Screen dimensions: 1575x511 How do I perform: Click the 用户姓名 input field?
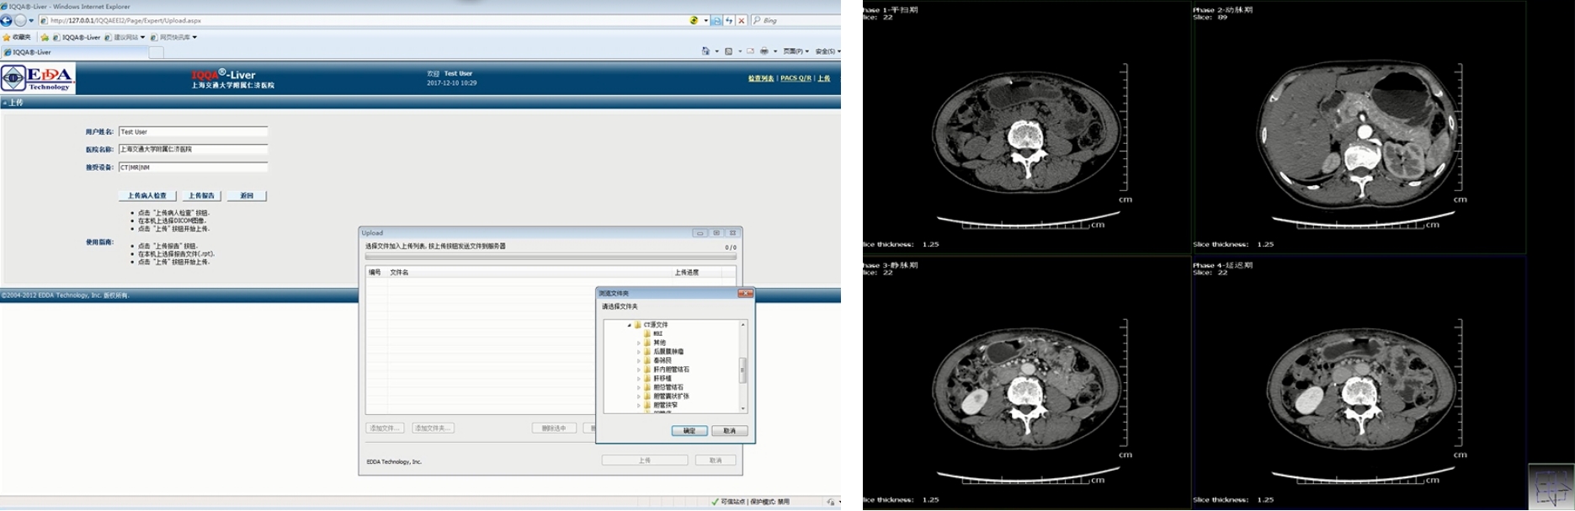coord(193,132)
